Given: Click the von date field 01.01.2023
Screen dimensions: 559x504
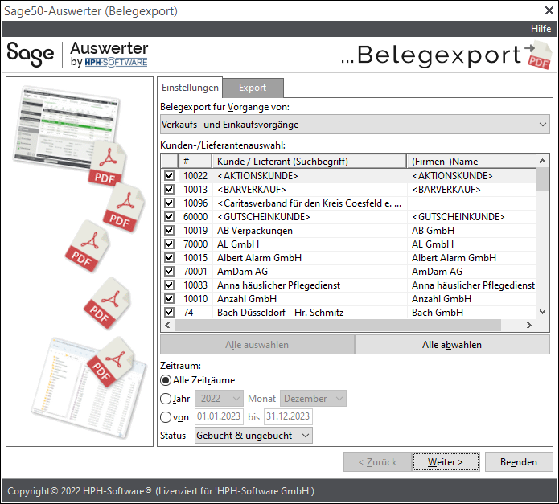Looking at the screenshot, I should pyautogui.click(x=219, y=416).
